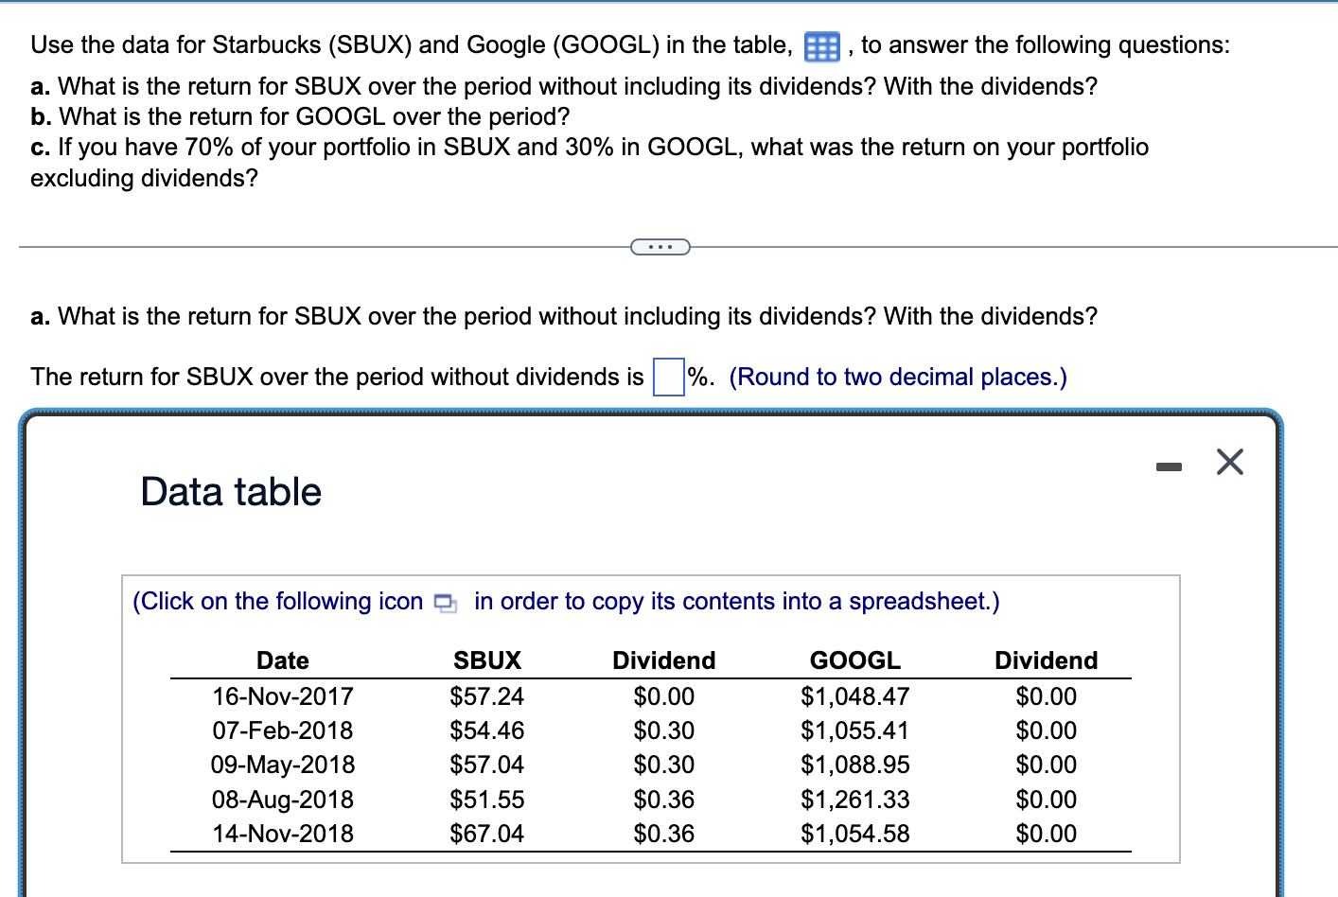Click the rightmost Dividend column header

1046,660
